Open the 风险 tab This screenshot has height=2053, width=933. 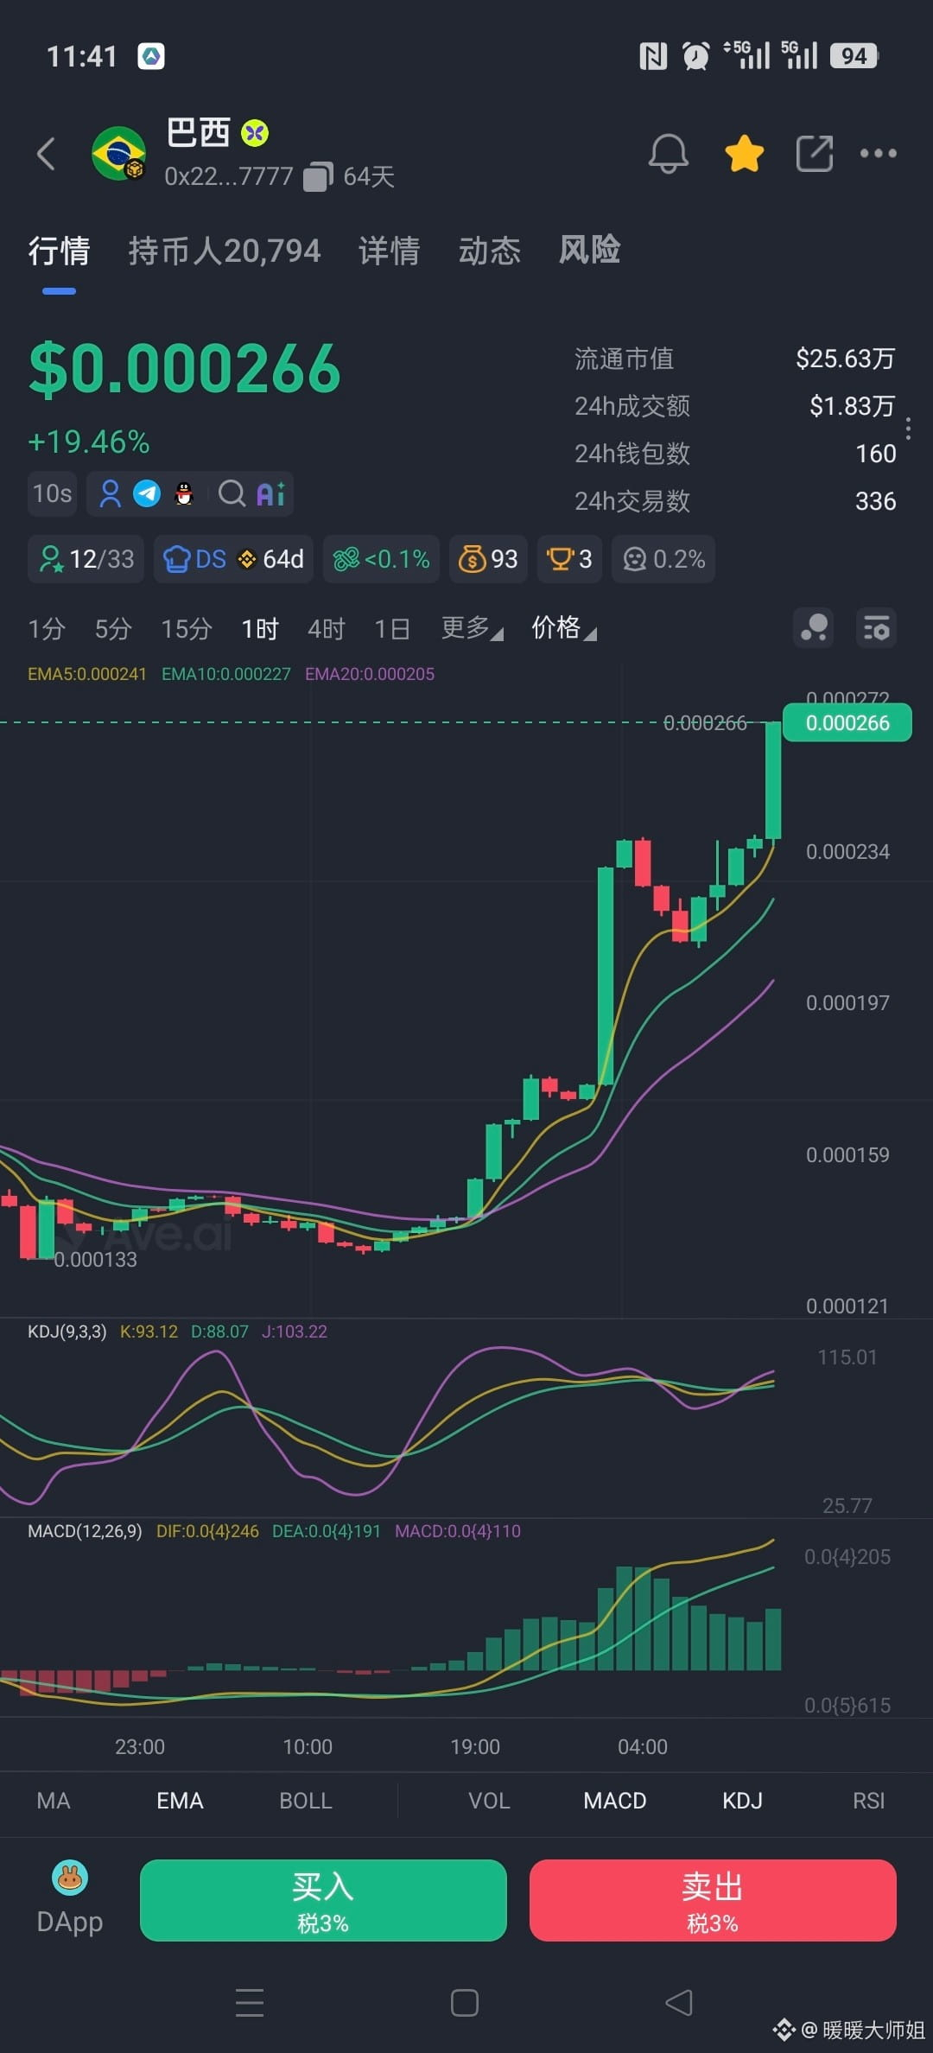point(589,250)
